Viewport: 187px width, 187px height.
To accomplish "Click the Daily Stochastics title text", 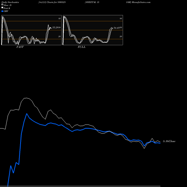I will click(10, 2).
